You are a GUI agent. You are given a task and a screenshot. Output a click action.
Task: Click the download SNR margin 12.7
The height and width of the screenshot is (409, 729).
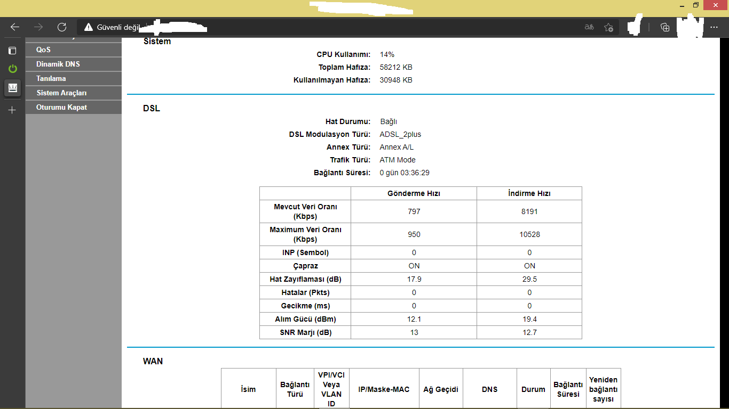[x=529, y=332]
